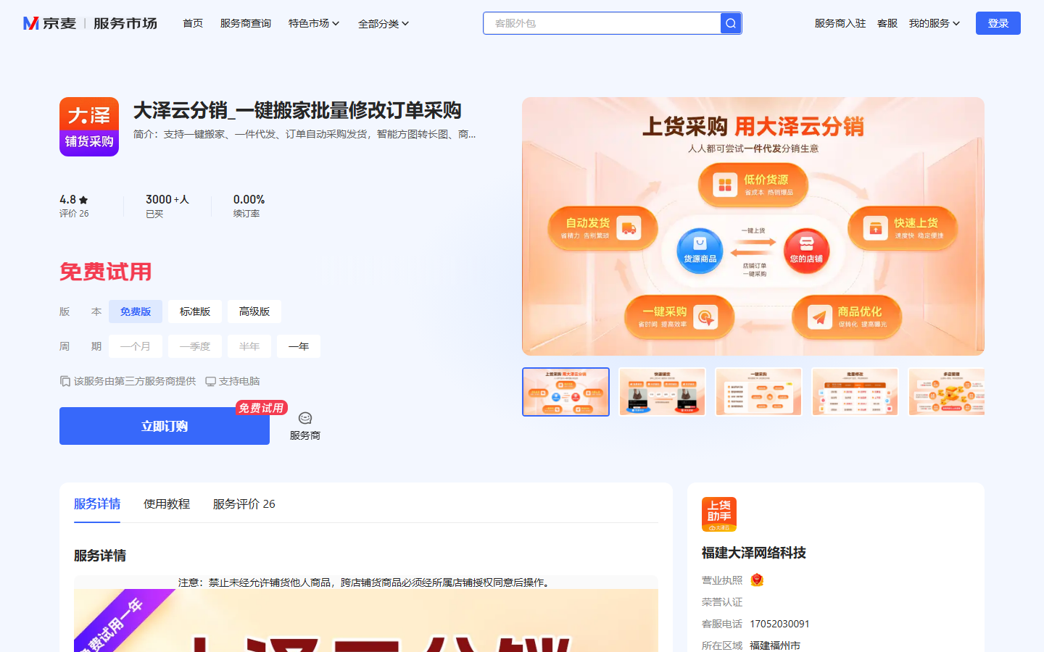Screen dimensions: 1044x652
Task: Click the 上货助手 vendor logo
Action: coord(719,514)
